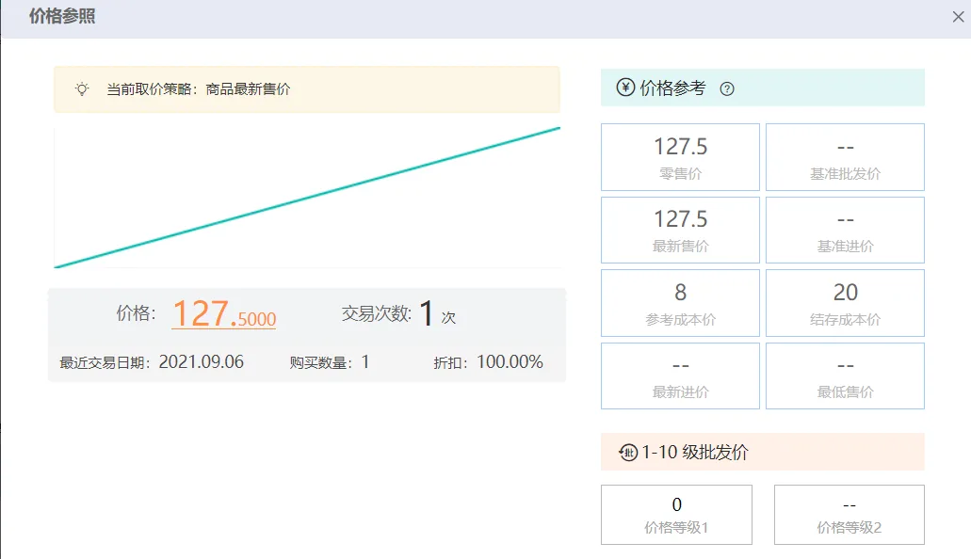
Task: Click the yen icon in 价格参考 header
Action: coord(625,88)
